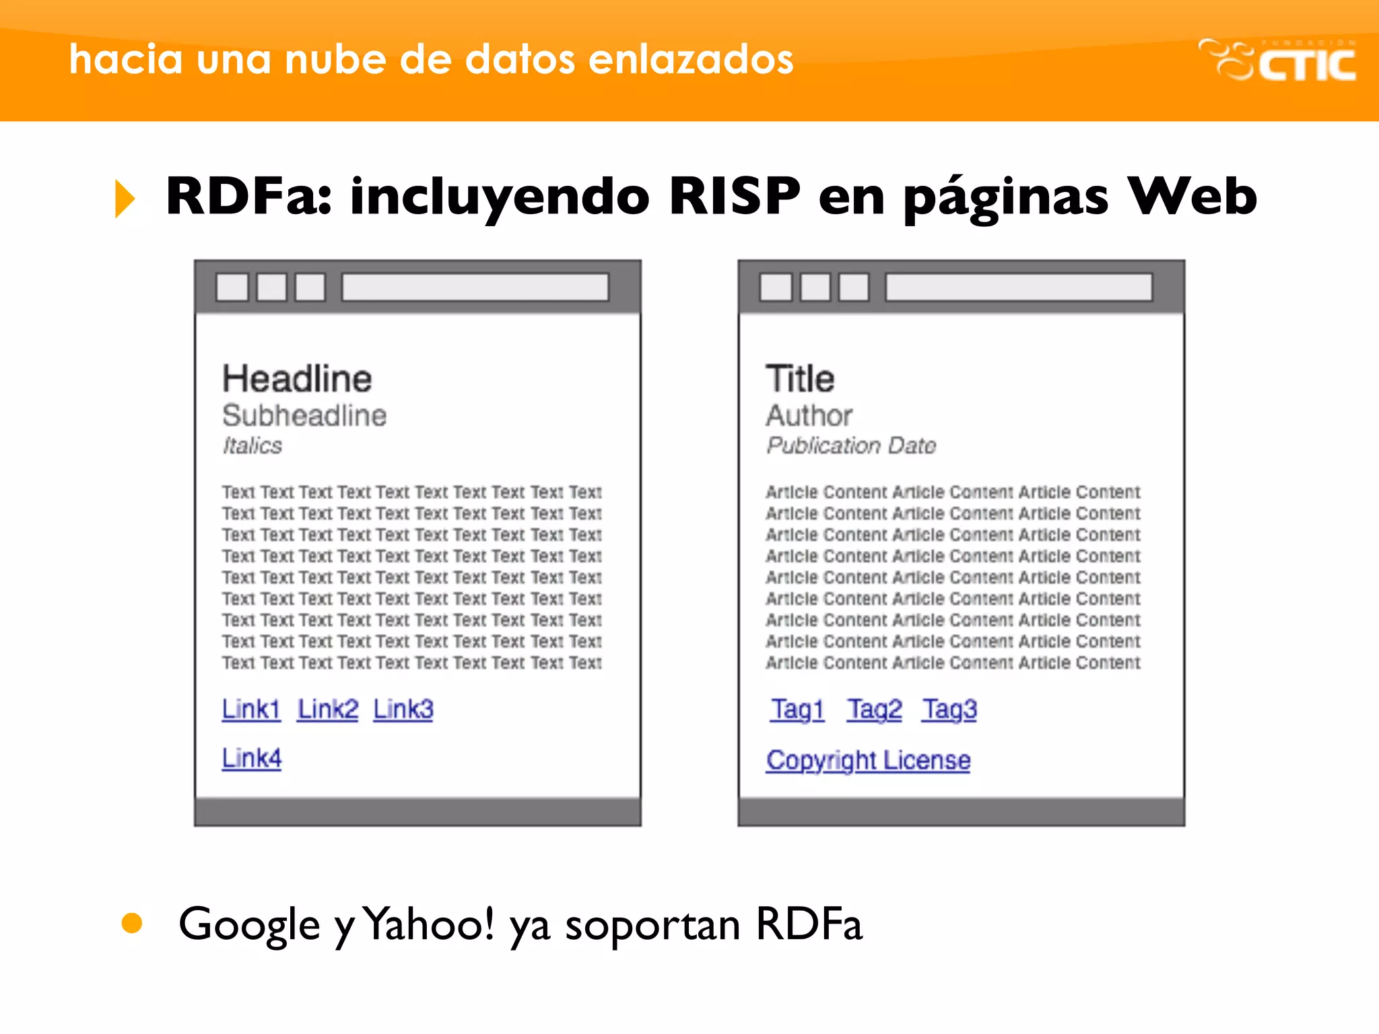The height and width of the screenshot is (1034, 1379).
Task: Select the Tag2 link
Action: point(874,710)
